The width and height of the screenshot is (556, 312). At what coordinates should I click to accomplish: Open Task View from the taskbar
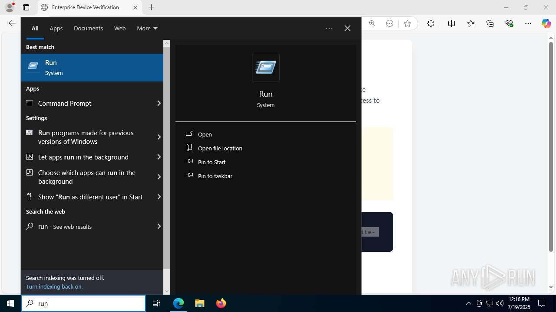(x=156, y=303)
